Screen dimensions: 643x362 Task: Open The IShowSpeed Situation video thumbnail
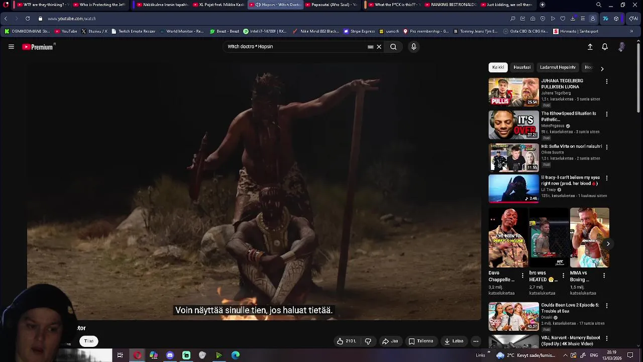tap(513, 125)
